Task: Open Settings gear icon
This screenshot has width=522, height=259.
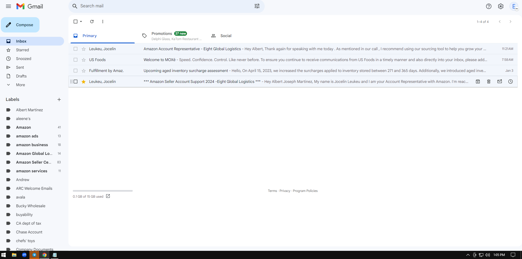Action: (501, 6)
